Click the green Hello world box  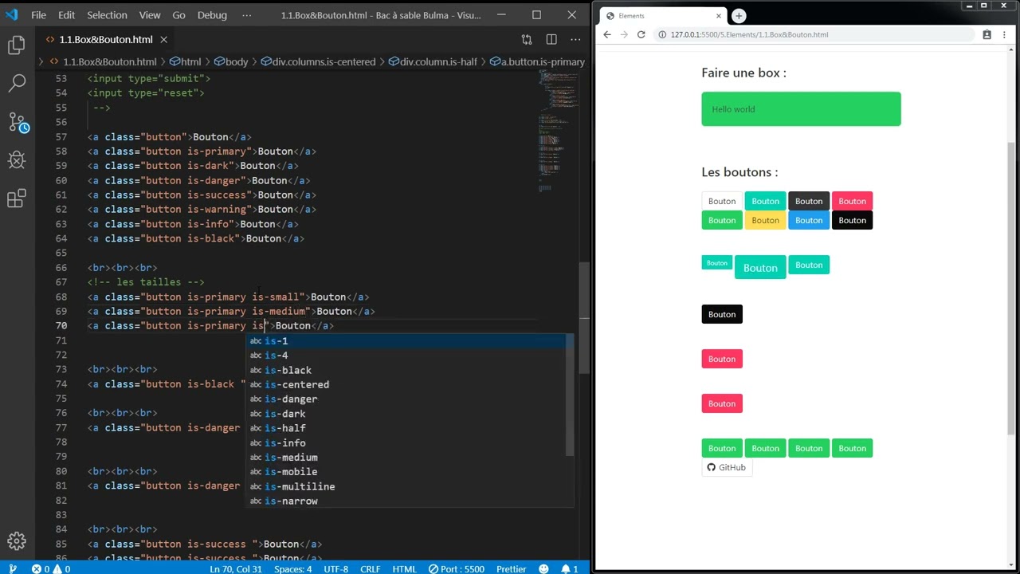click(801, 109)
